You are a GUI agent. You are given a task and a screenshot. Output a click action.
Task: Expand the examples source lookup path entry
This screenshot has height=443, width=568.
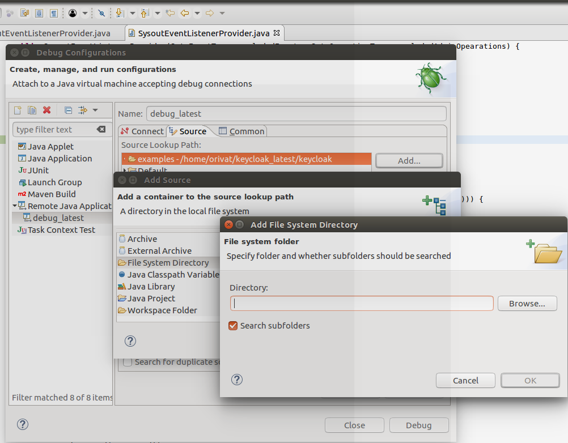click(124, 159)
